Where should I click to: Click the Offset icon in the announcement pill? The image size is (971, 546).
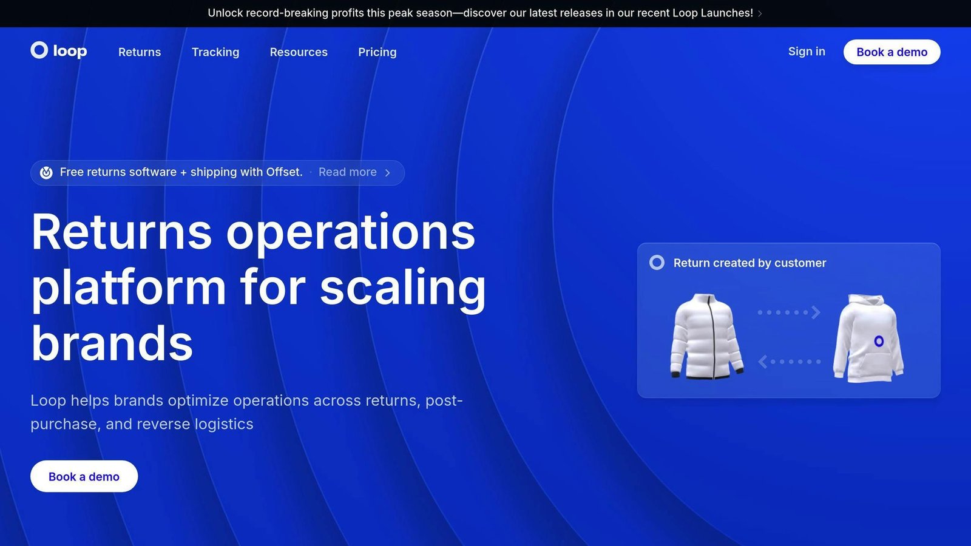tap(46, 173)
